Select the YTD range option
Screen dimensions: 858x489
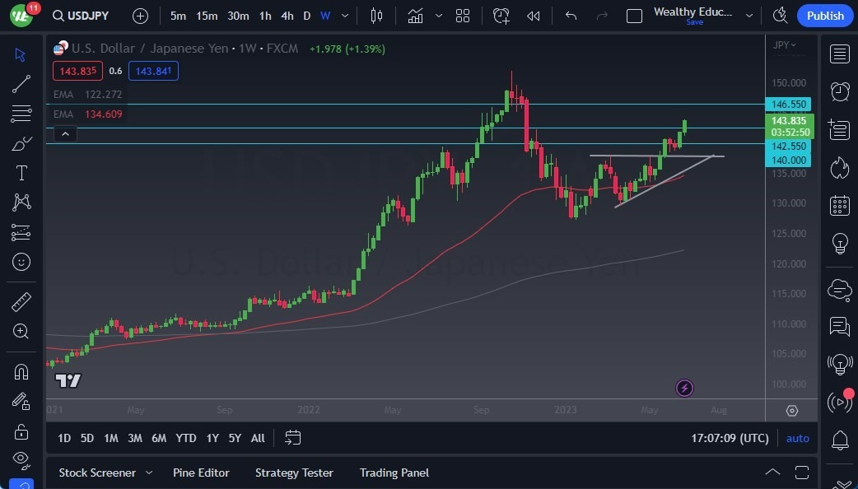[x=185, y=438]
